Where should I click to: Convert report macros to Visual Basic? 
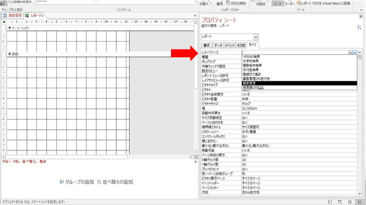pos(324,3)
